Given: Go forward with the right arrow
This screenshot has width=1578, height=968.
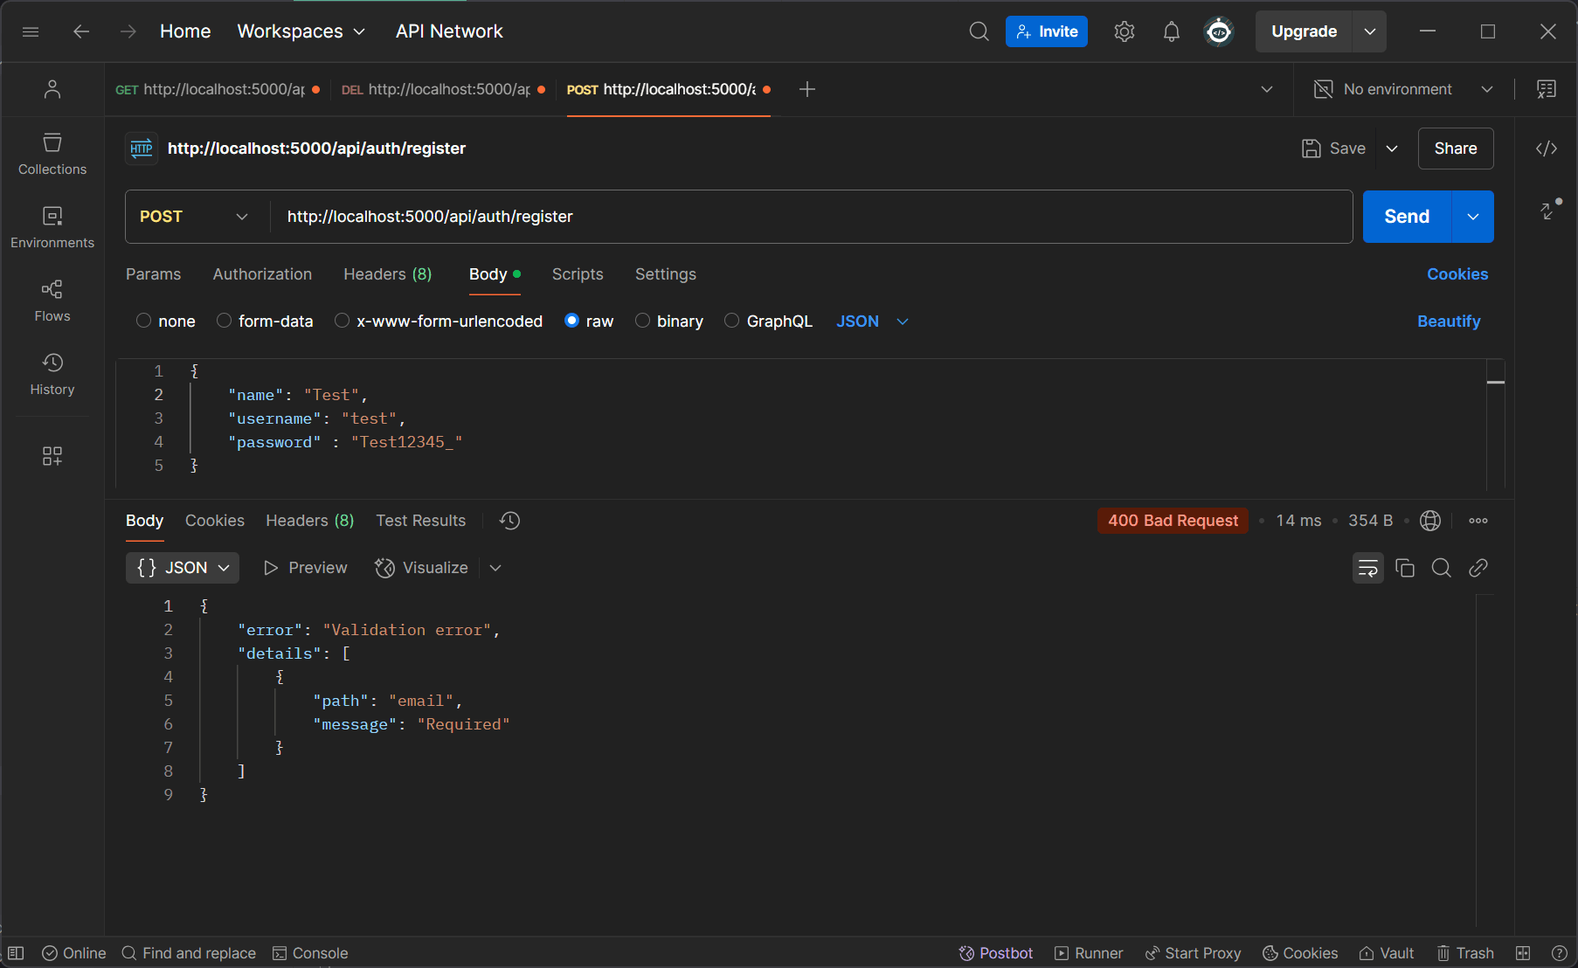Looking at the screenshot, I should 128,31.
